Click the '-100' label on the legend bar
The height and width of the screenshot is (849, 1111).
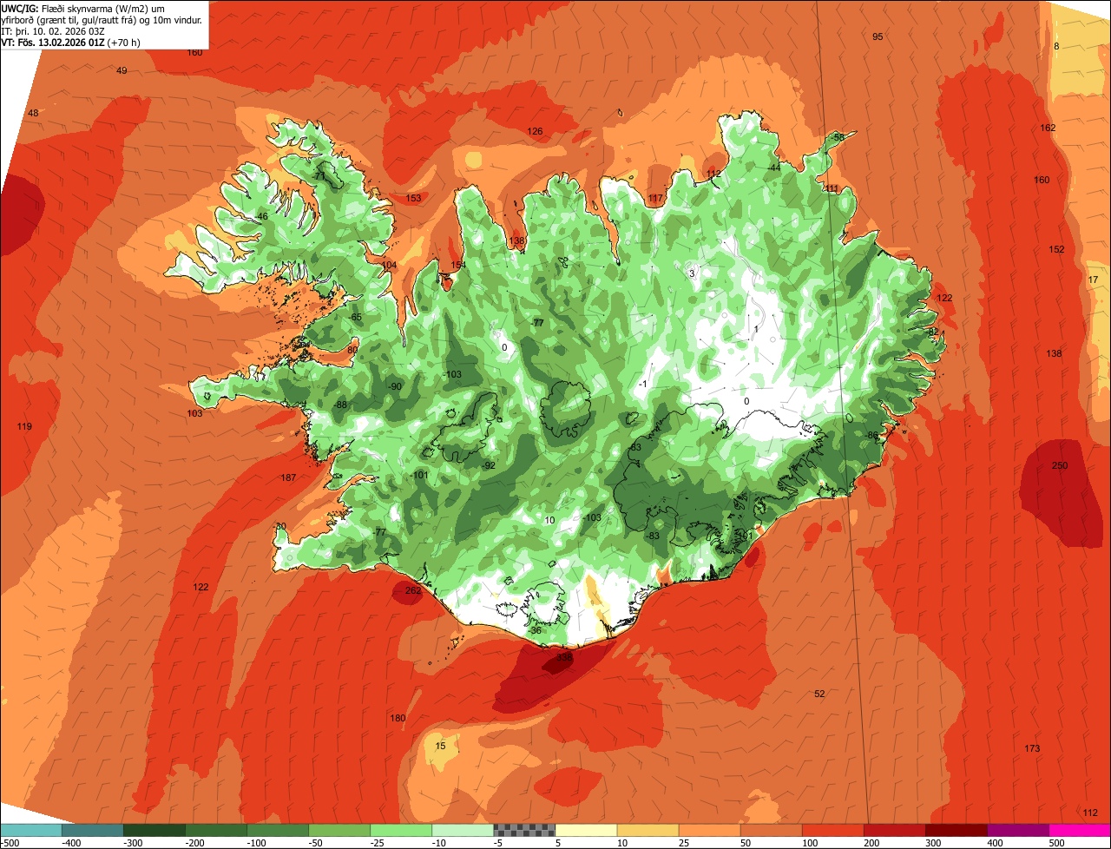coord(254,842)
